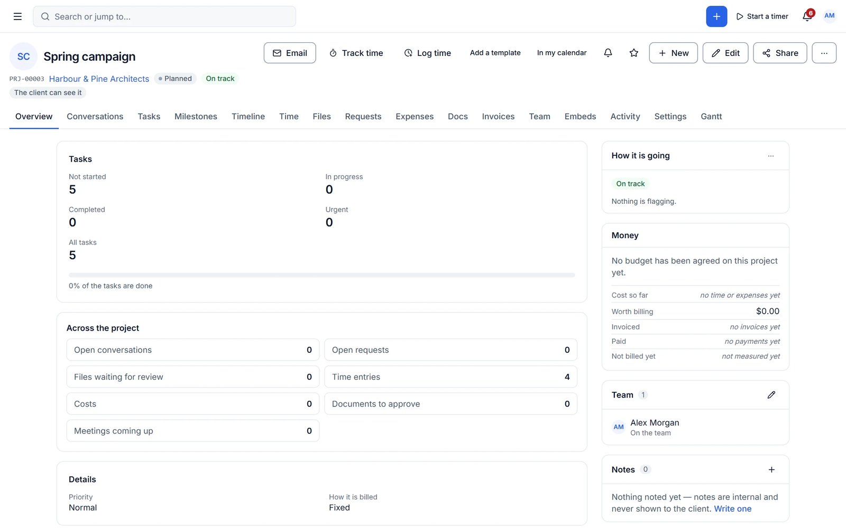
Task: Click The client can see it label
Action: [x=48, y=92]
